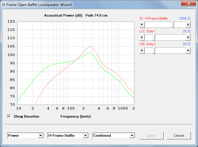The image size is (198, 147).
Task: Click the Show Baseline label text
Action: (26, 116)
